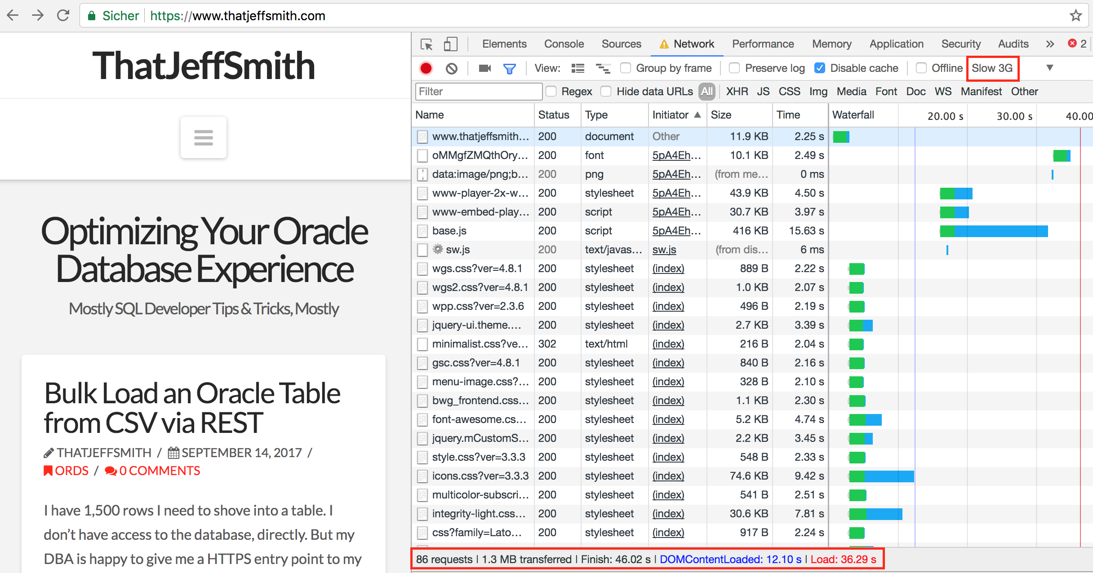Select the All filter button

[x=707, y=92]
